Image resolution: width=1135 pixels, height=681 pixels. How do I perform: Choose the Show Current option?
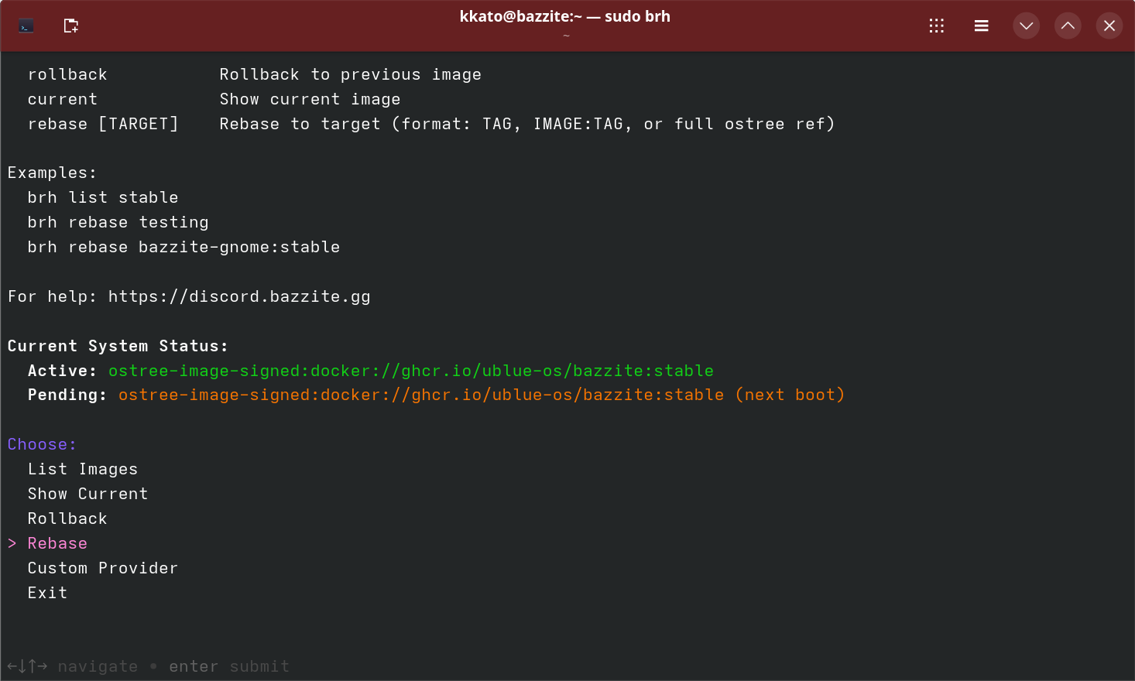87,493
